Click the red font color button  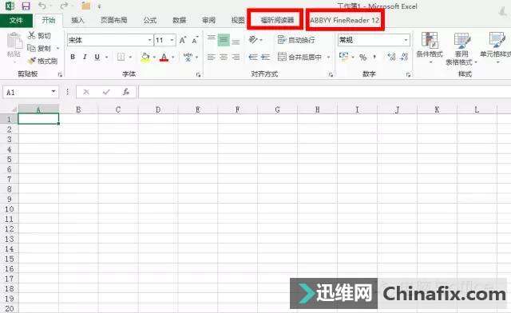click(x=164, y=57)
